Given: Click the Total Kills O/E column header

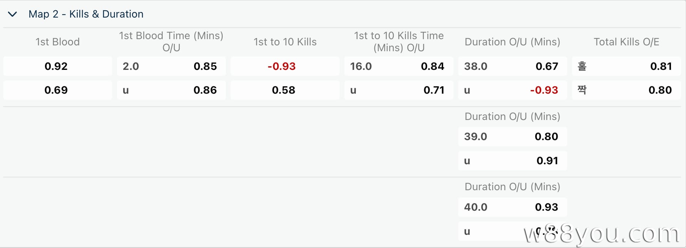Looking at the screenshot, I should [x=626, y=42].
